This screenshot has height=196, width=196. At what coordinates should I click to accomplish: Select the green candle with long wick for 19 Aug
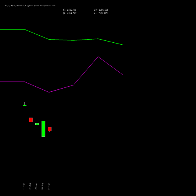tap(37, 124)
